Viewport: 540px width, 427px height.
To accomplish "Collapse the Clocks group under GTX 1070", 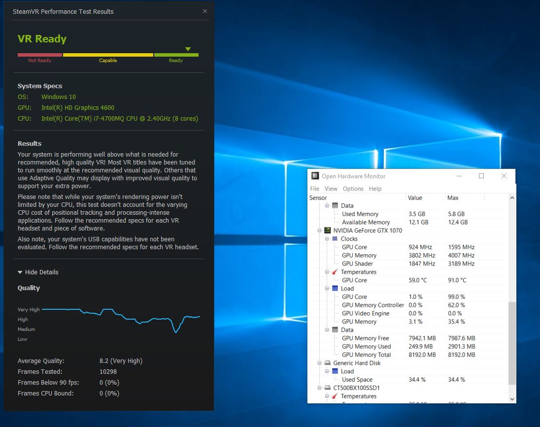I will coord(327,239).
